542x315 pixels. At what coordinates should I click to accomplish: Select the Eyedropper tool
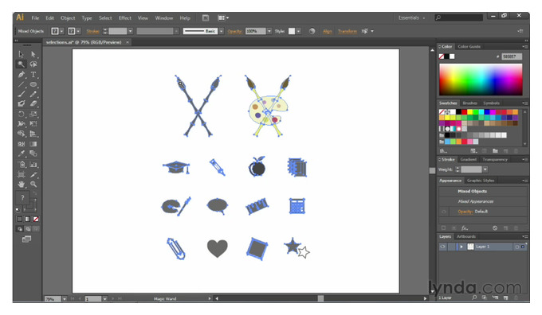pyautogui.click(x=21, y=154)
